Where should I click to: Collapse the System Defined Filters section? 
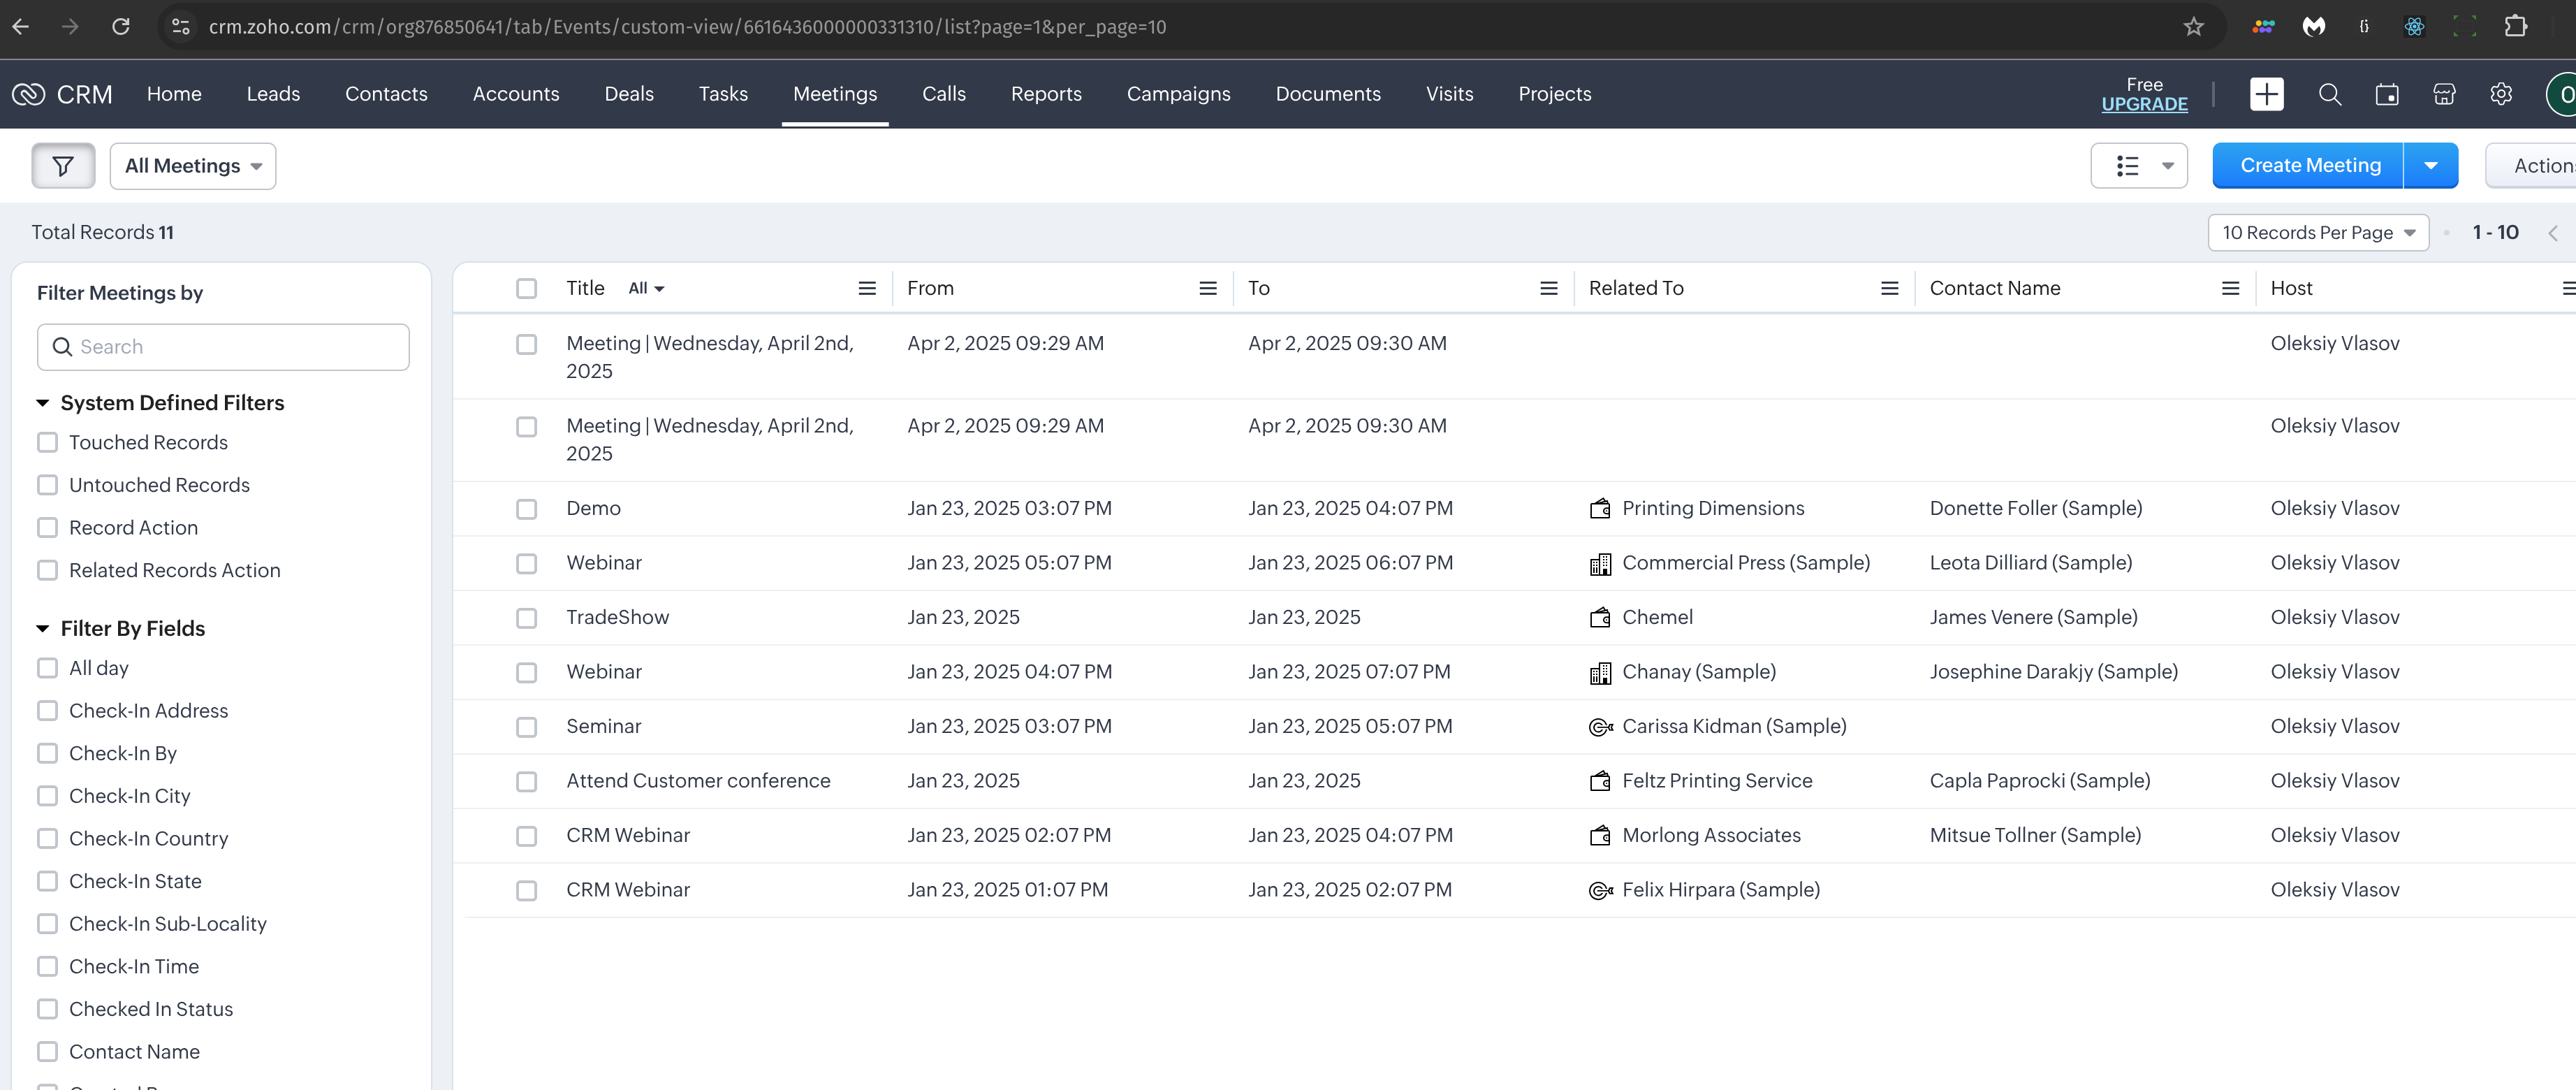click(43, 403)
